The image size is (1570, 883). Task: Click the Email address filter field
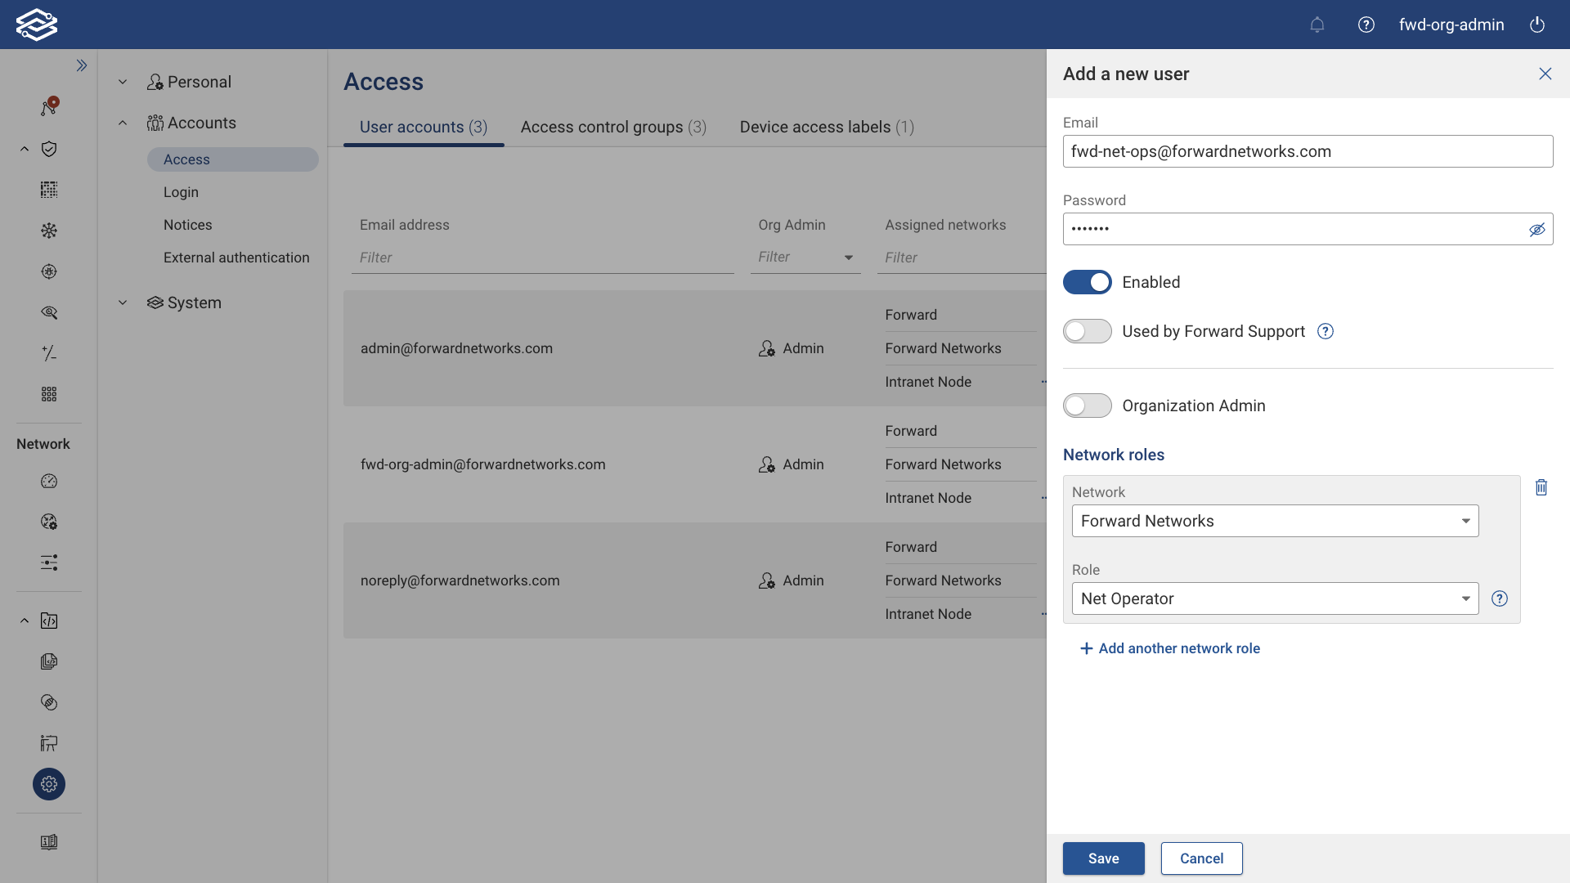click(x=542, y=257)
